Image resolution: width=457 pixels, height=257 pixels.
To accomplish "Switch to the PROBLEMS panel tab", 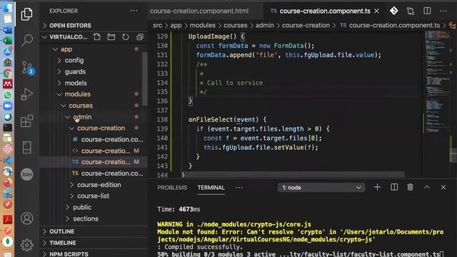I will [x=172, y=188].
